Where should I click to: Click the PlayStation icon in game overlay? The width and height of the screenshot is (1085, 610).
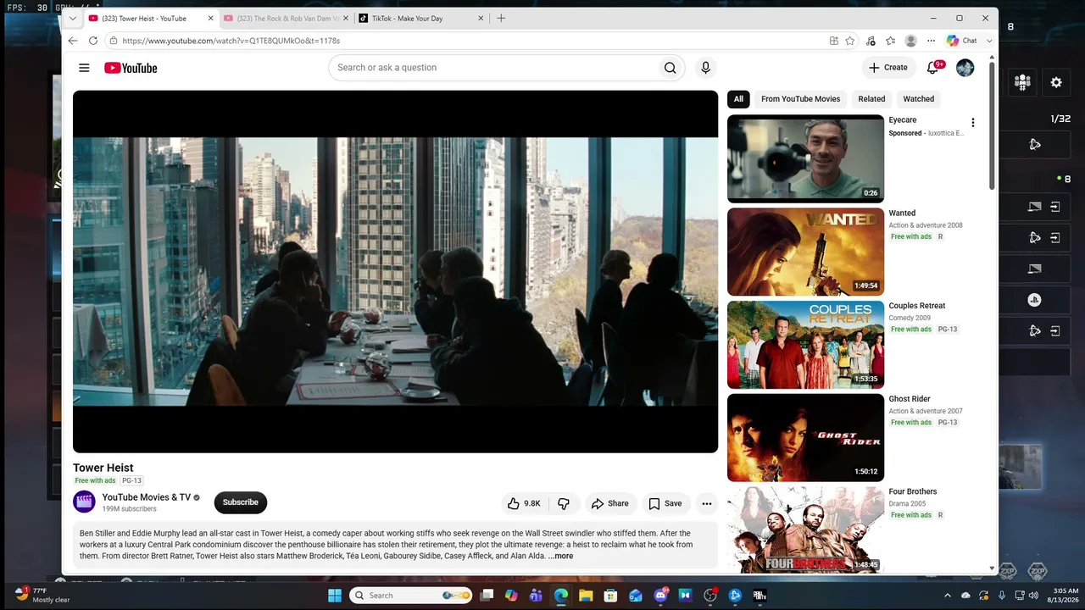click(x=1034, y=300)
